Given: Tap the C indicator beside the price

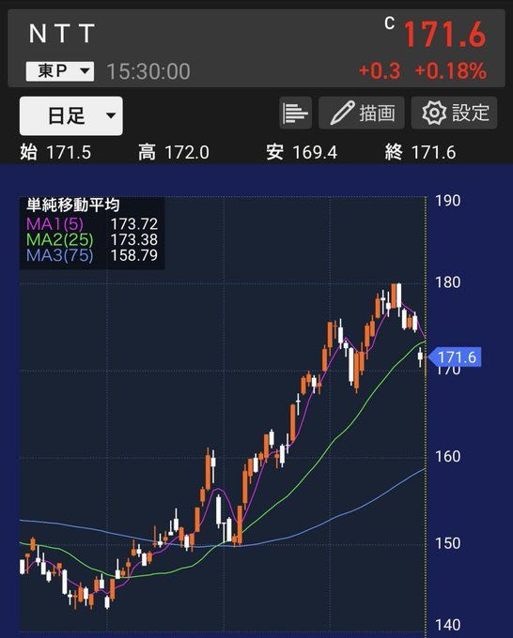Looking at the screenshot, I should [x=390, y=23].
